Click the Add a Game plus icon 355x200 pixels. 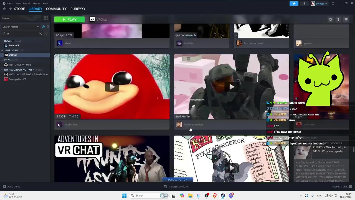4,186
